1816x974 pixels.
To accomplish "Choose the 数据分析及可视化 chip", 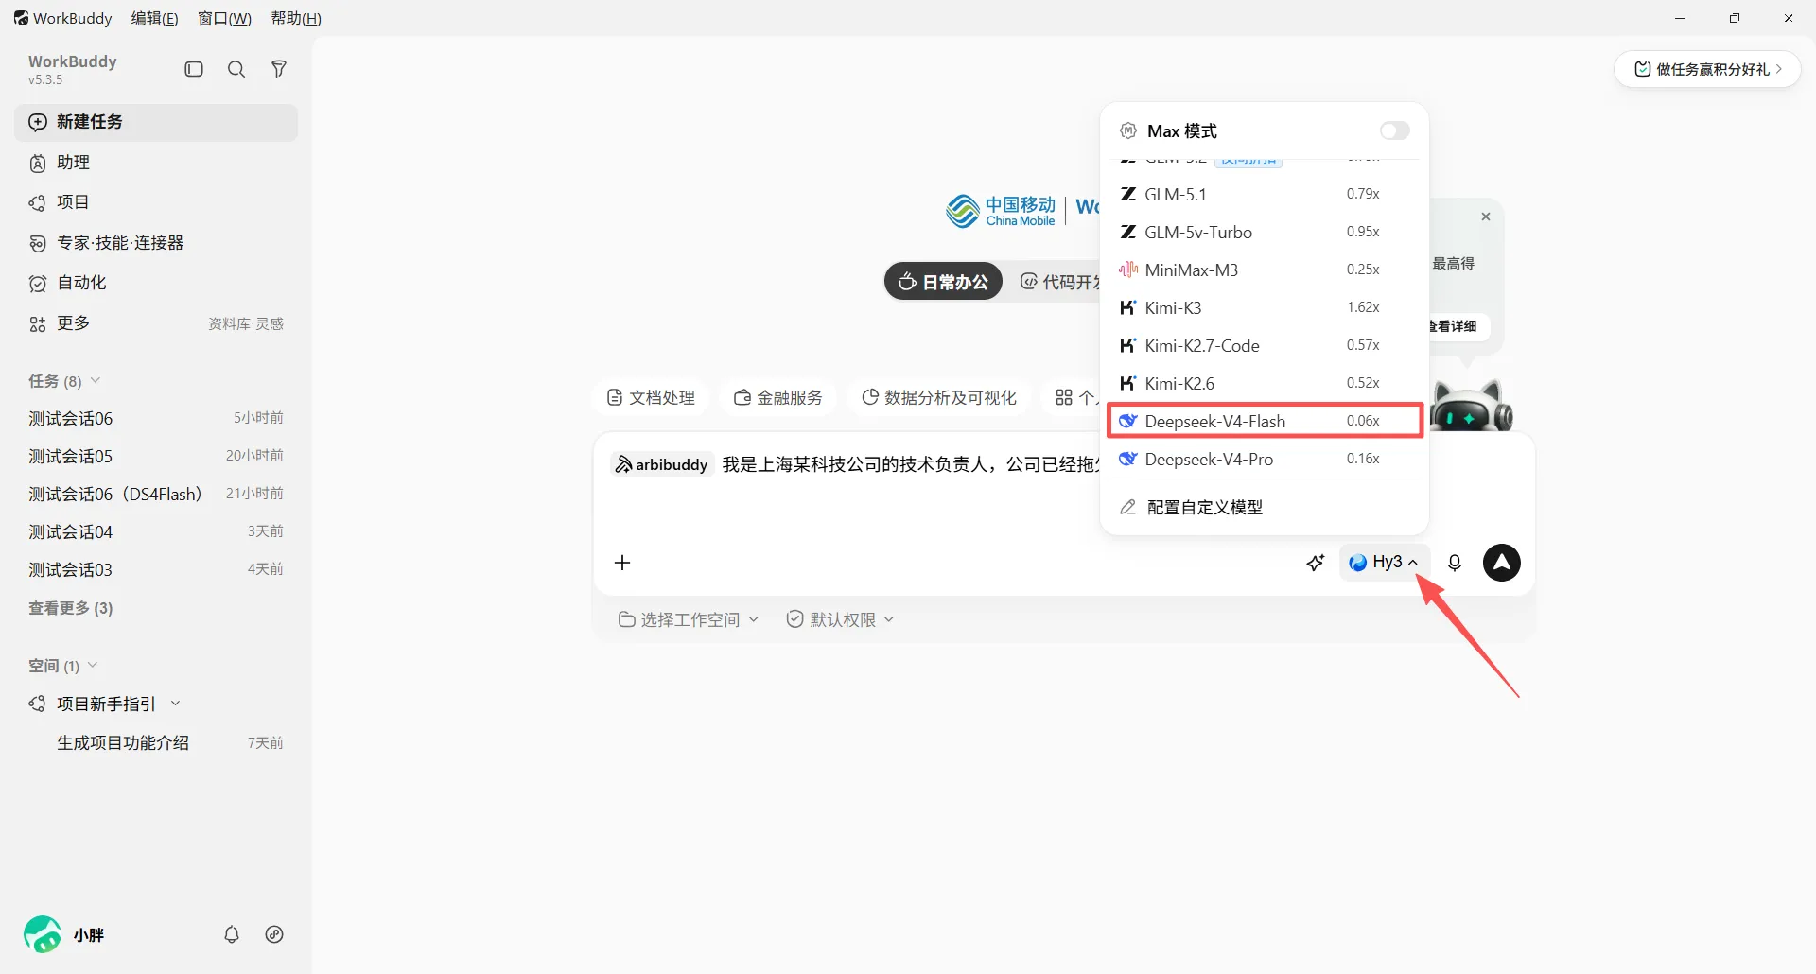I will tap(939, 397).
